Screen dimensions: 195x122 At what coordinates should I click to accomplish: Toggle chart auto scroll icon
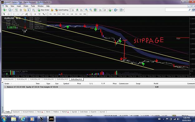tap(100, 10)
